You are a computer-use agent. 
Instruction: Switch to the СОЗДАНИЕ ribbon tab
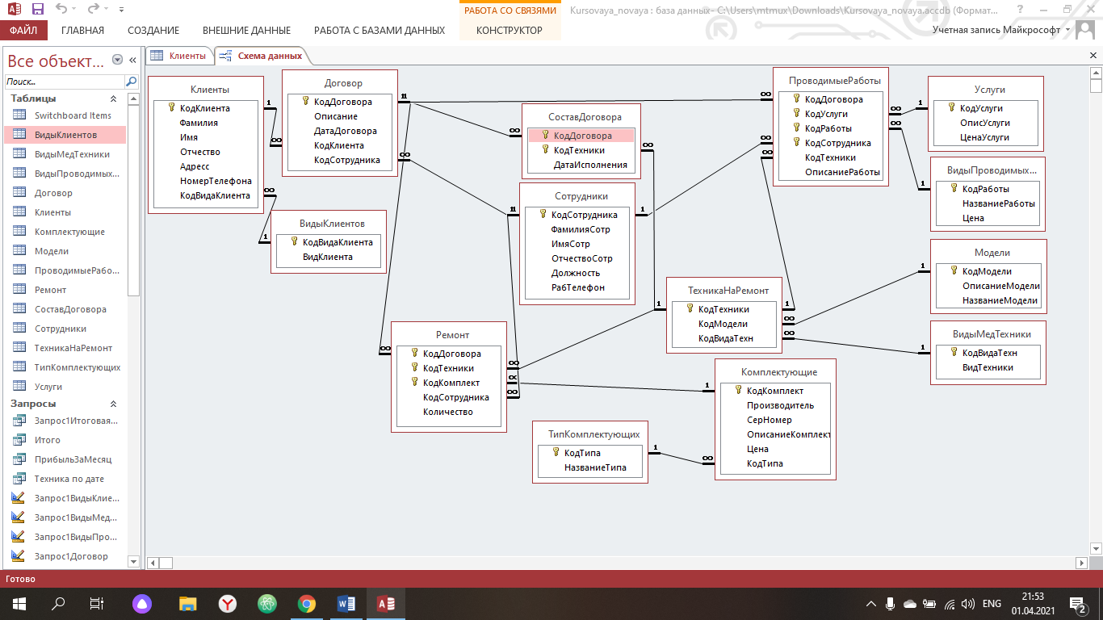pyautogui.click(x=153, y=31)
